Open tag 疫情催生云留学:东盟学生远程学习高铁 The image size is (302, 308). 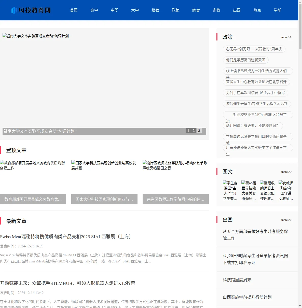[x=257, y=104]
